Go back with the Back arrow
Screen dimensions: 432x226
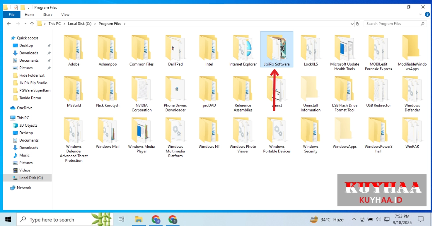[x=9, y=24]
